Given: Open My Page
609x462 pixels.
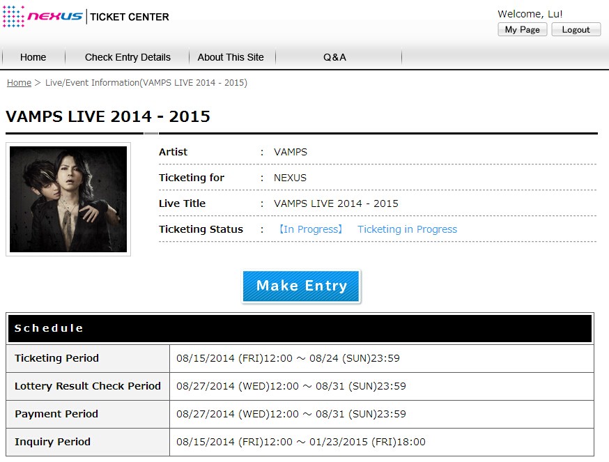Looking at the screenshot, I should (522, 29).
